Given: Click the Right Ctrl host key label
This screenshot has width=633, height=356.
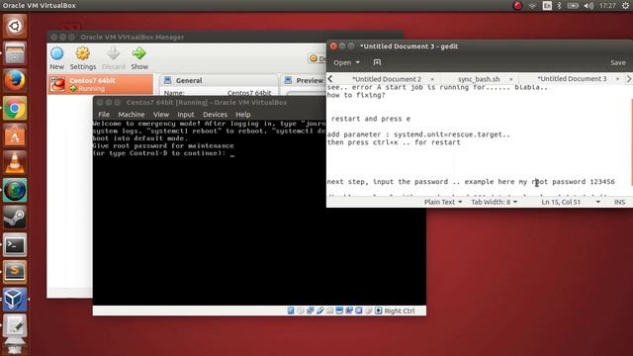Looking at the screenshot, I should (x=400, y=311).
